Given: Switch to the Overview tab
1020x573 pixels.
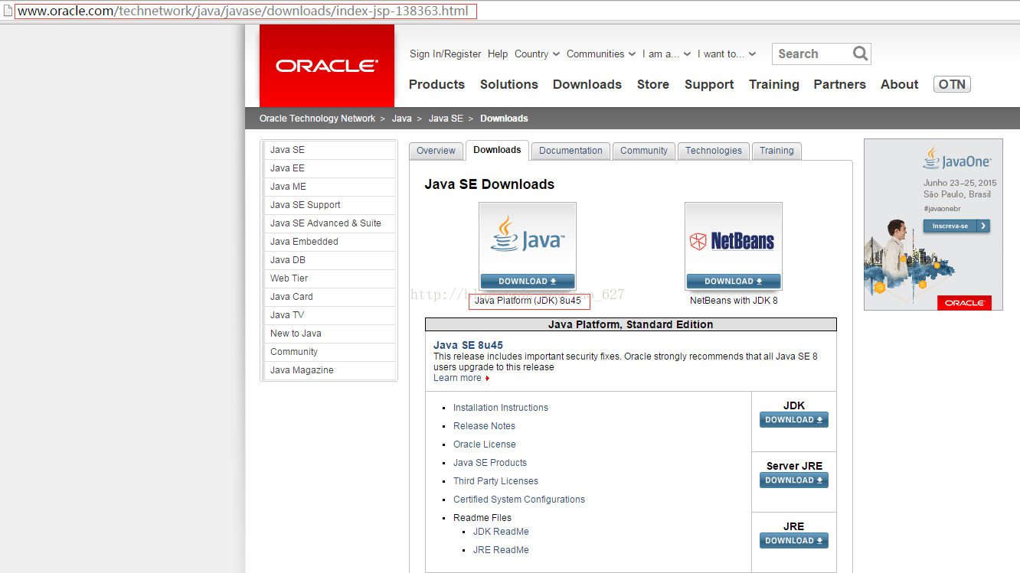Looking at the screenshot, I should coord(436,151).
